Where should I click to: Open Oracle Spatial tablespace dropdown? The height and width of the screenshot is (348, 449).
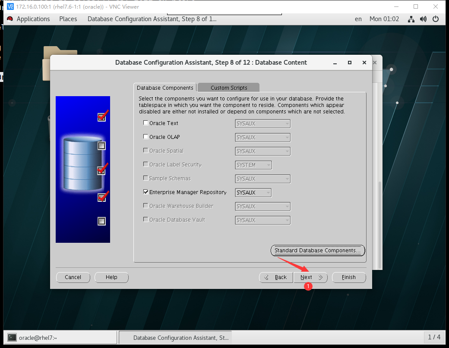pos(263,151)
